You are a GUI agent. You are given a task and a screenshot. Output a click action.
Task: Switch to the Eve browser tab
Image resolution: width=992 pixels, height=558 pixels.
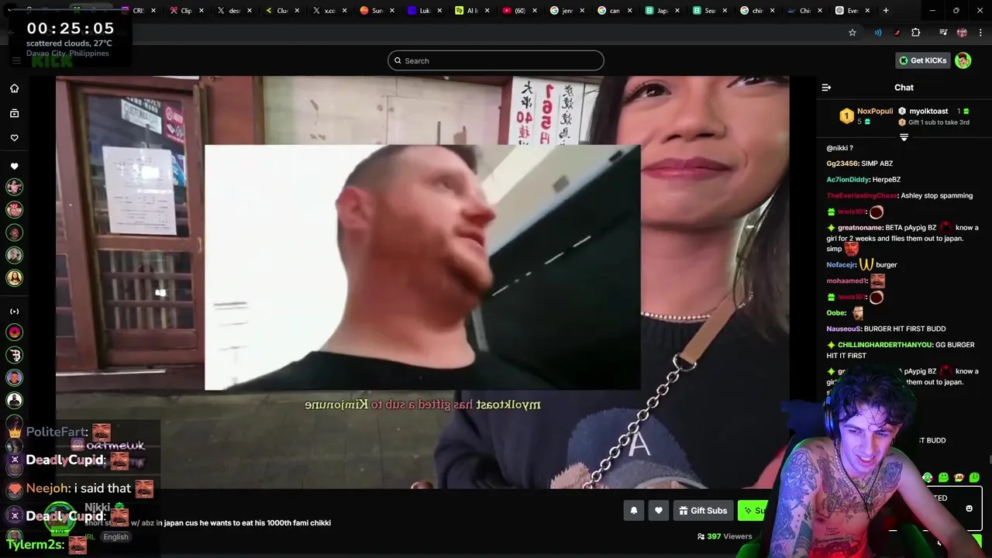[852, 11]
